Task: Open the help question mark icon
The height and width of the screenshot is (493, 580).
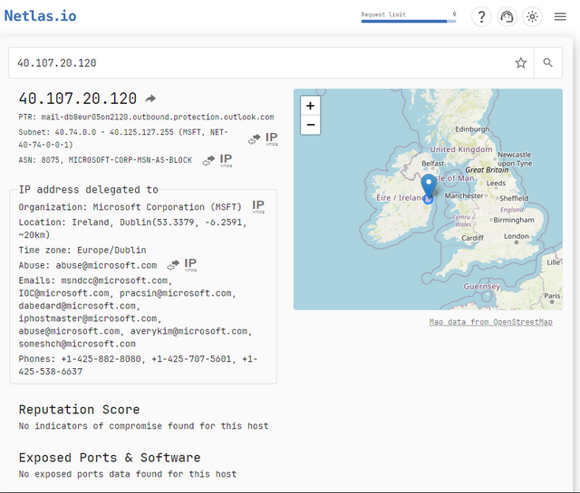Action: (x=481, y=16)
